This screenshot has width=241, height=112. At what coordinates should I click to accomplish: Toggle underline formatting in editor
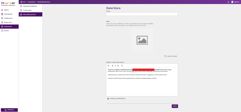click(118, 65)
